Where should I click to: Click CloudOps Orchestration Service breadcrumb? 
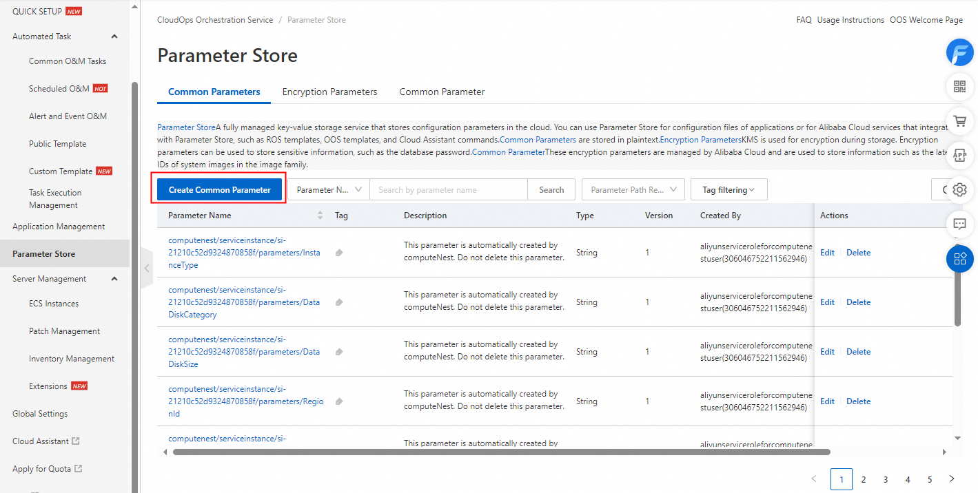[215, 20]
